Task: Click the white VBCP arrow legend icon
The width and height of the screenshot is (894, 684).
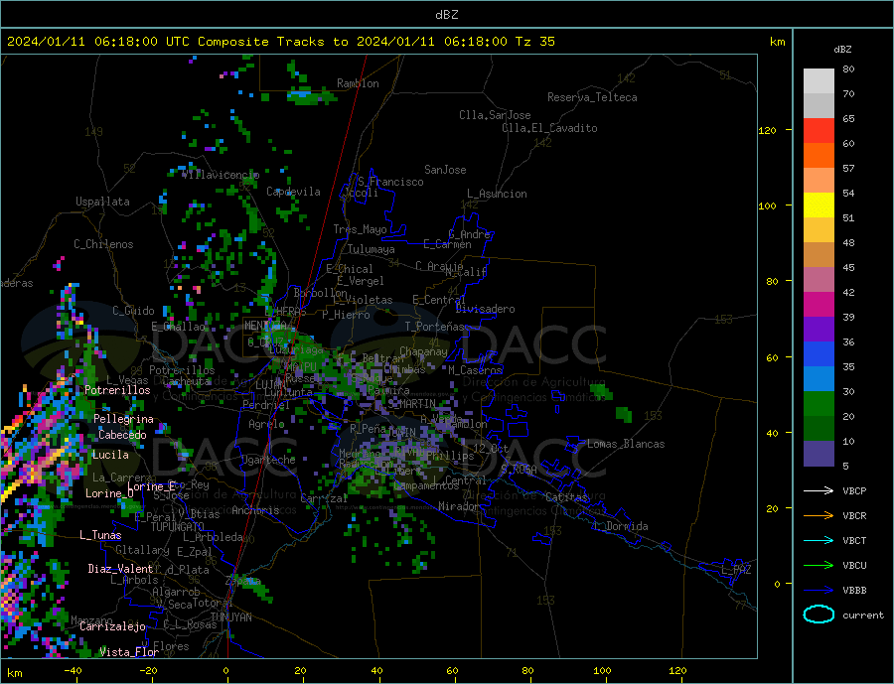Action: click(819, 490)
